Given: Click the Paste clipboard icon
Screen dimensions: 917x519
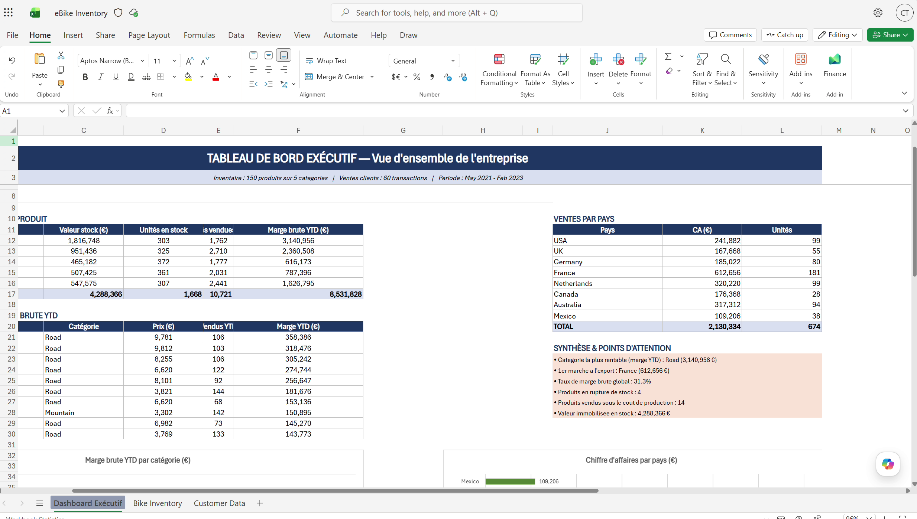Looking at the screenshot, I should (x=40, y=59).
